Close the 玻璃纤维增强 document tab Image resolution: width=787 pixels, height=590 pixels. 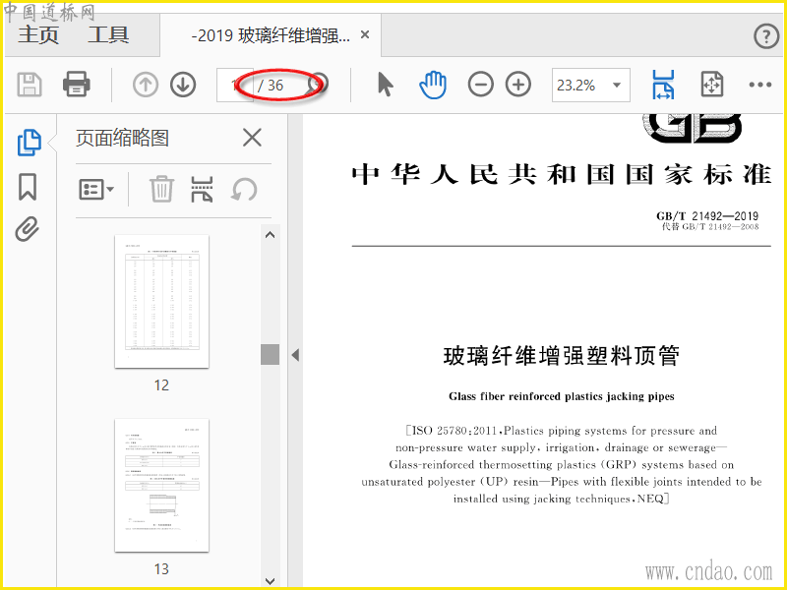click(x=365, y=35)
